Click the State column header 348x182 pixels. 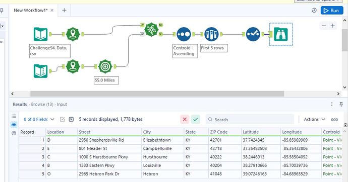click(x=196, y=132)
